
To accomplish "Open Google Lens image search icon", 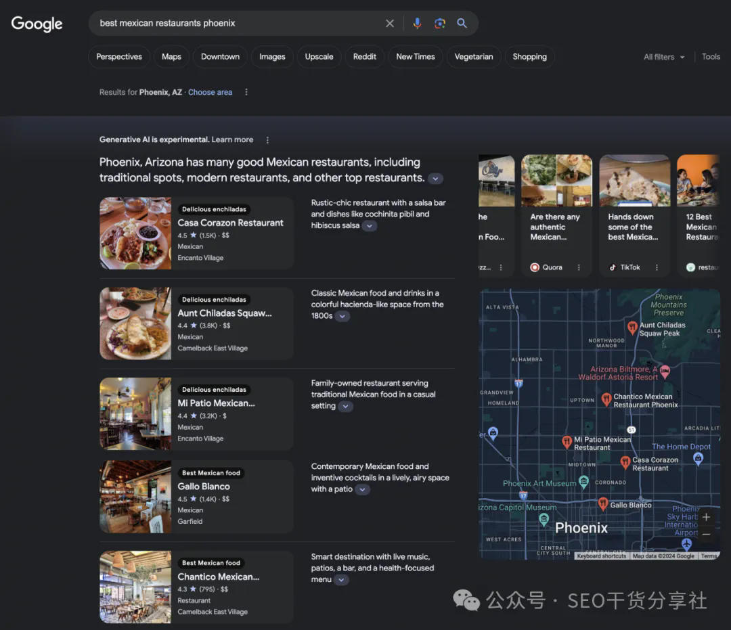I will [x=440, y=23].
